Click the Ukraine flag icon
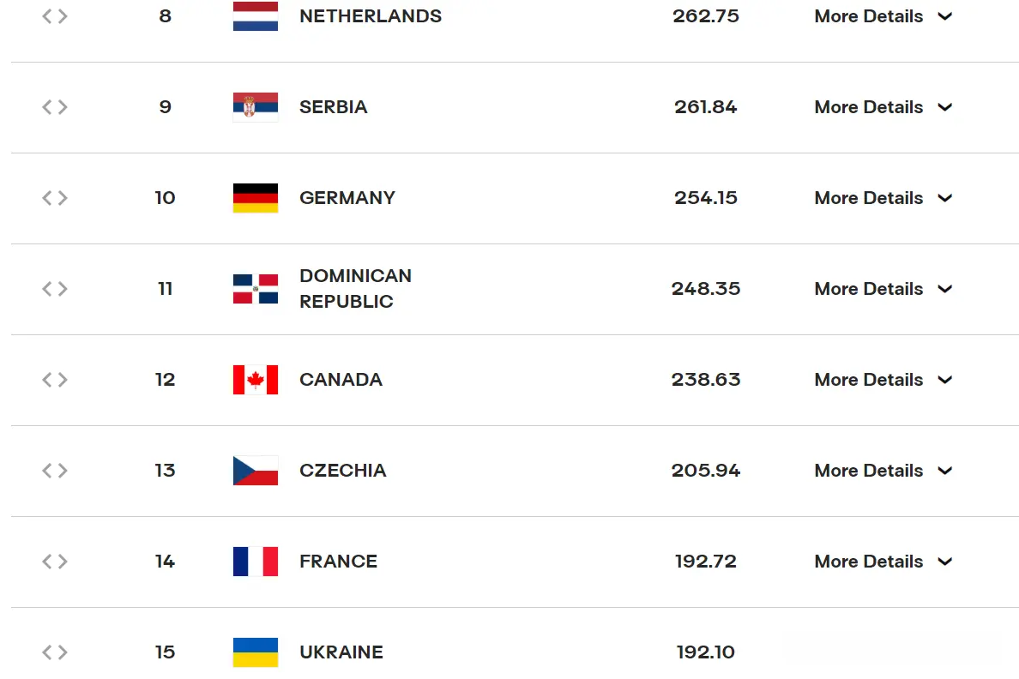Screen dimensions: 1019x679 (256, 652)
